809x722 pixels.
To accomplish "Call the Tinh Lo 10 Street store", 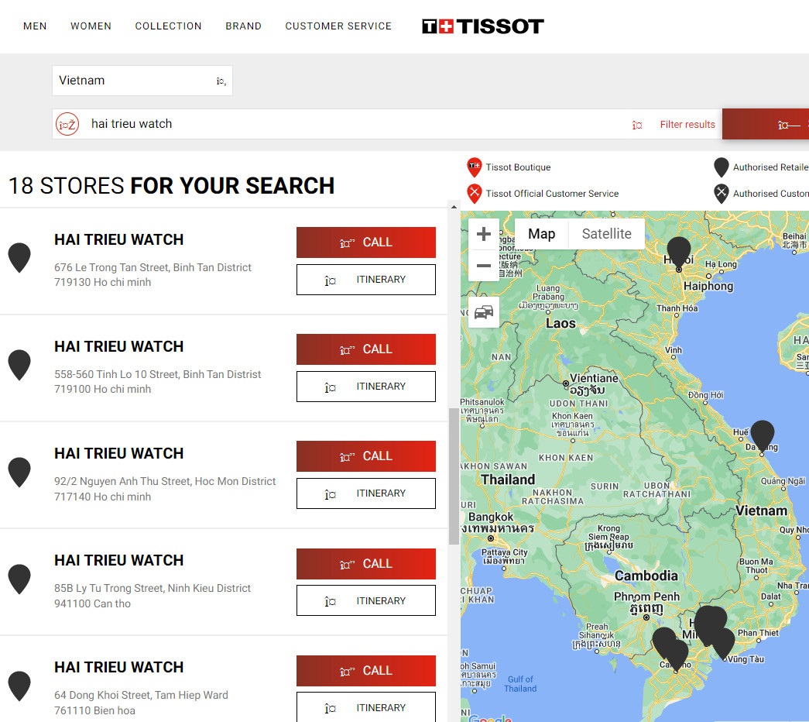I will coord(366,349).
